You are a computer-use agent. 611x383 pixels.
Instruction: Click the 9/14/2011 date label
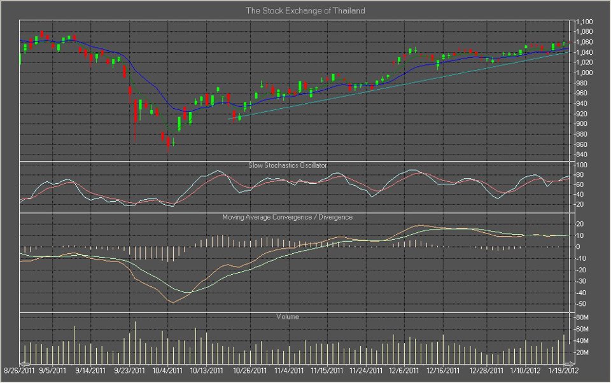(x=90, y=370)
